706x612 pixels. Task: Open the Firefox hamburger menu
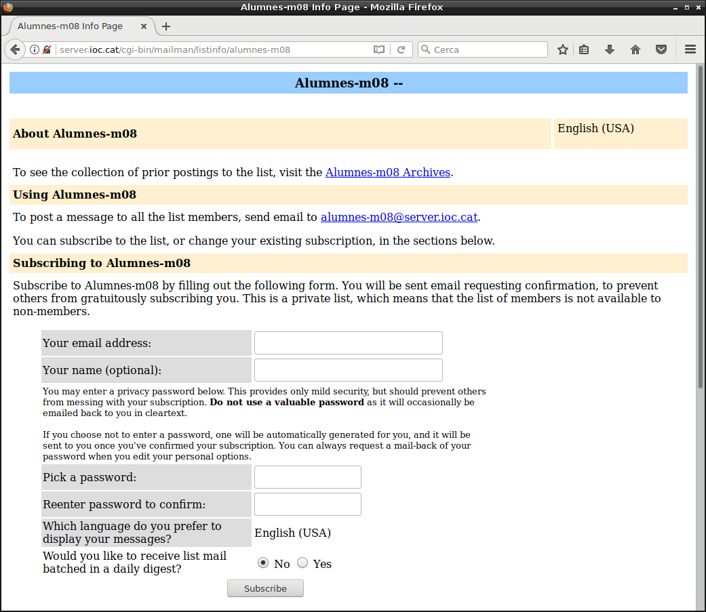tap(690, 49)
